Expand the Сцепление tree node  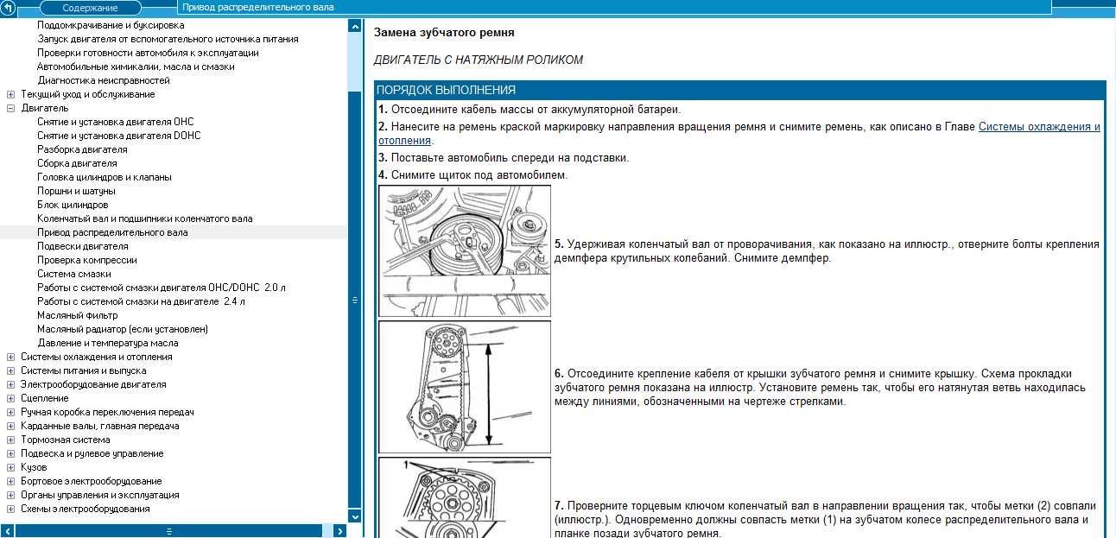tap(10, 398)
